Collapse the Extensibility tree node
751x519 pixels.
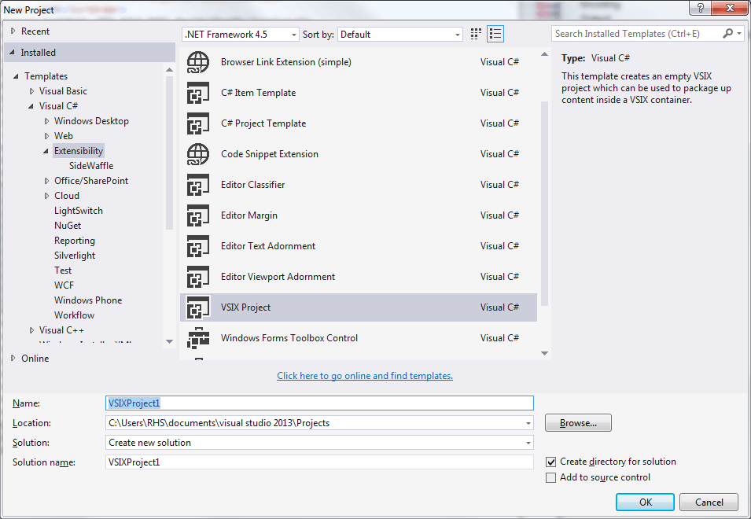(46, 150)
